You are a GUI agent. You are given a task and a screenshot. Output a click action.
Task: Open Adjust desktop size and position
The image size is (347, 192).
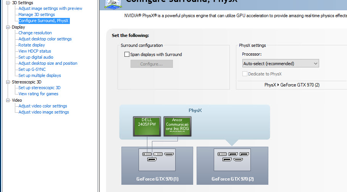tap(48, 63)
